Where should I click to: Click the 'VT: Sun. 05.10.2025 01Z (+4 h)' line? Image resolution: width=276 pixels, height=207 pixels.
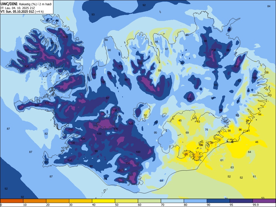[22, 12]
